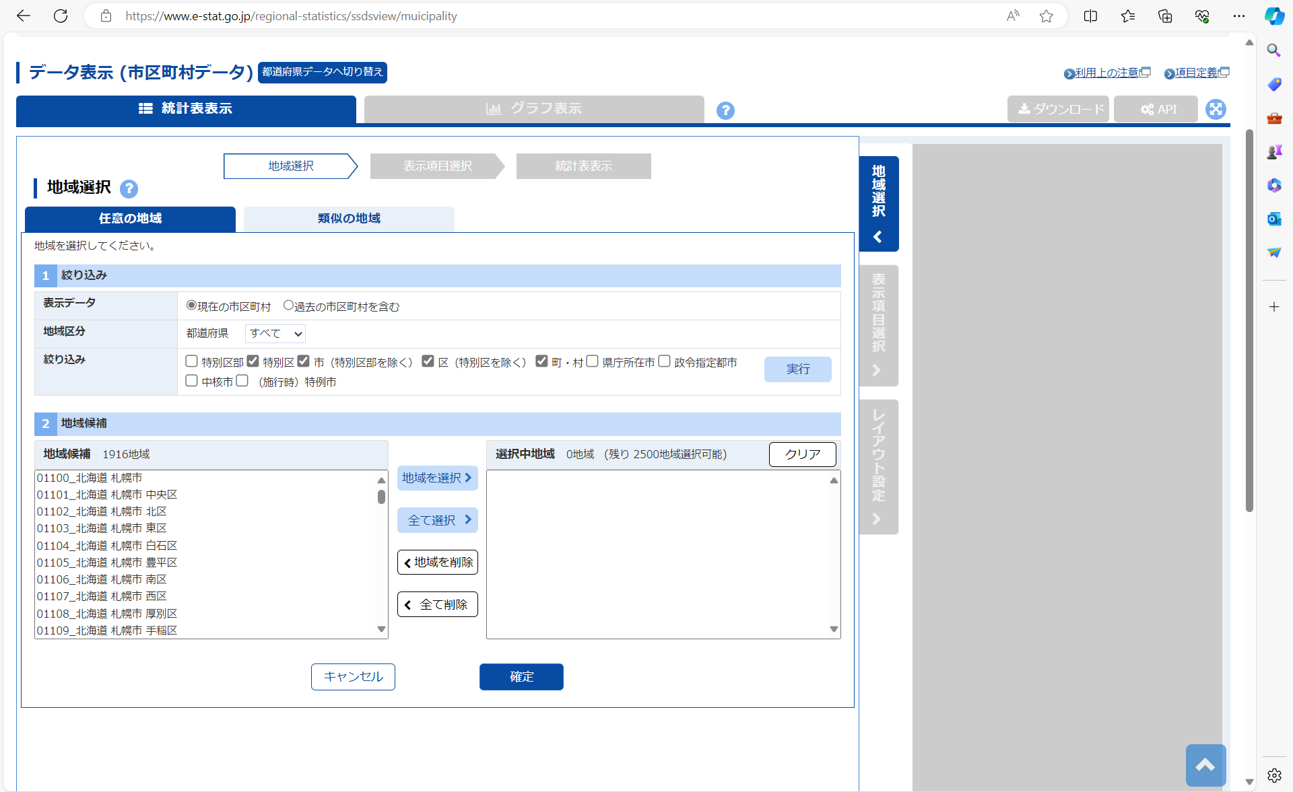Image resolution: width=1293 pixels, height=792 pixels.
Task: Click the 実行 button
Action: (x=797, y=369)
